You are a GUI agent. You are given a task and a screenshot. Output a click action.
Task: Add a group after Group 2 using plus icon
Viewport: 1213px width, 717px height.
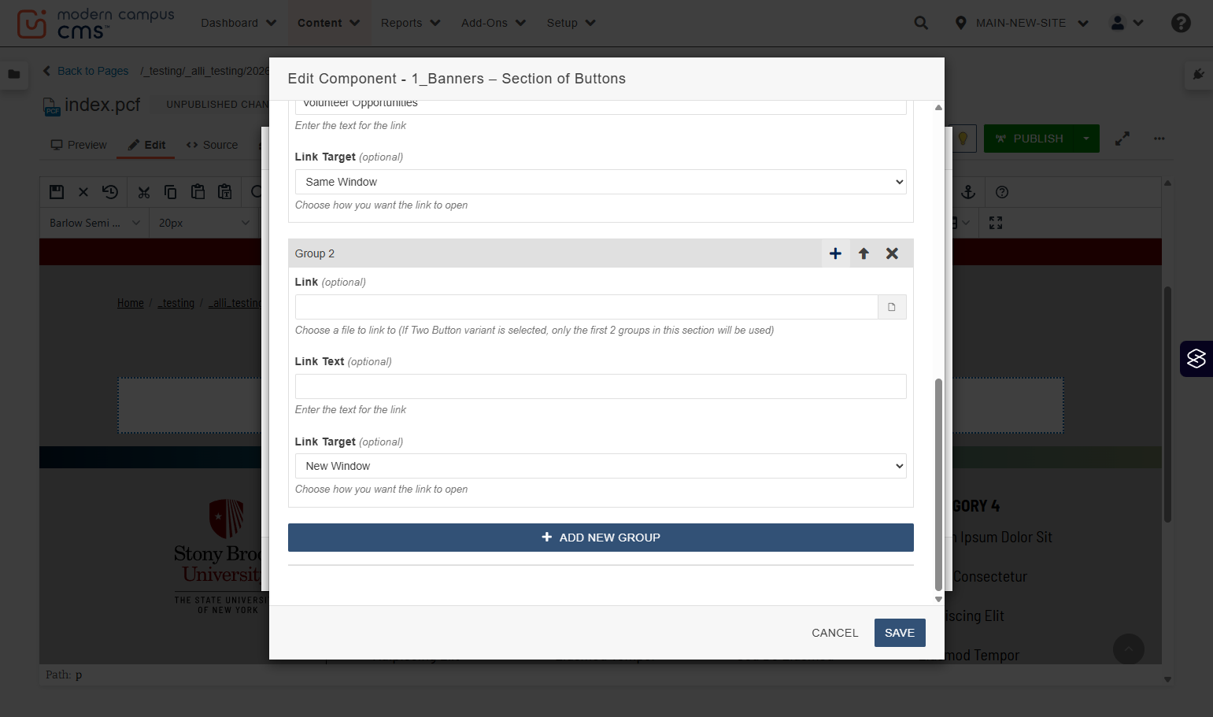coord(835,253)
